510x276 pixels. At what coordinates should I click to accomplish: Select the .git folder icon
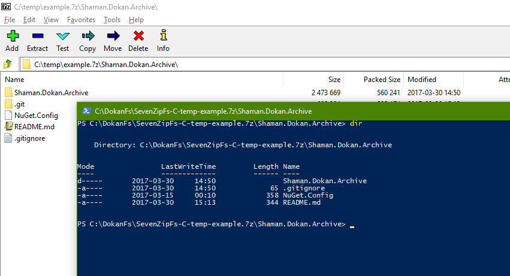[8, 104]
